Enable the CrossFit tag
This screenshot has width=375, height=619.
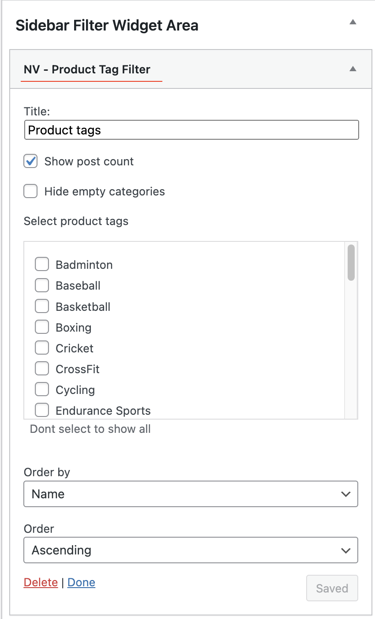(x=42, y=369)
